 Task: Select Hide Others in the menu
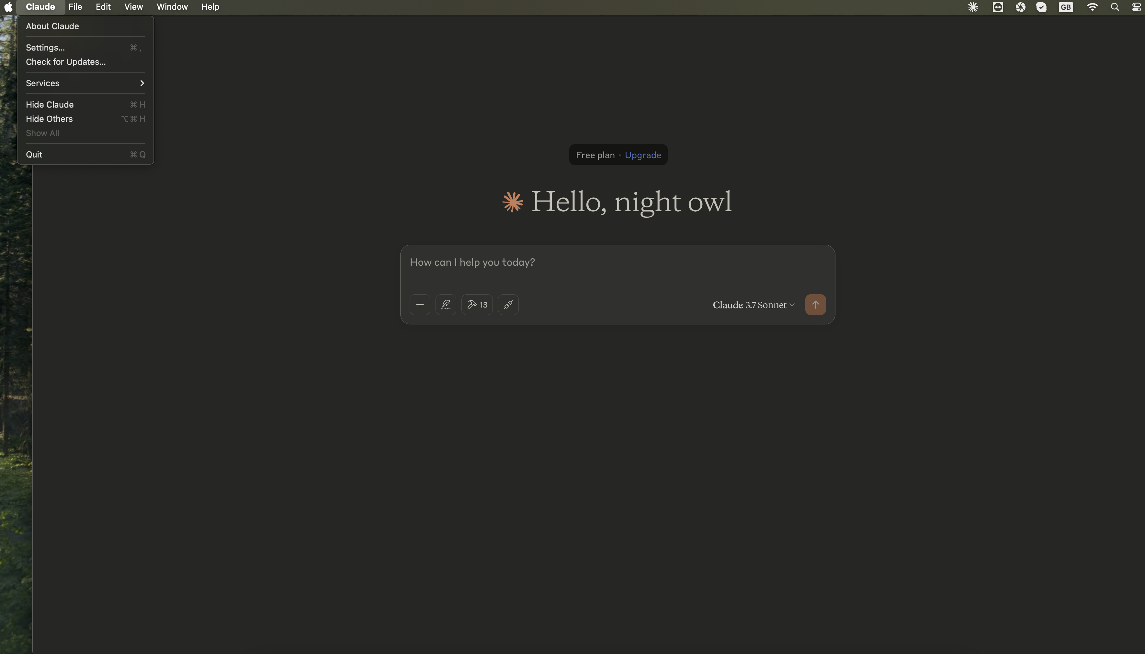[x=49, y=119]
